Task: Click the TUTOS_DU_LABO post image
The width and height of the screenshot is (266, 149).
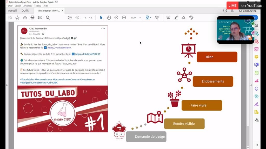Action: (63, 109)
